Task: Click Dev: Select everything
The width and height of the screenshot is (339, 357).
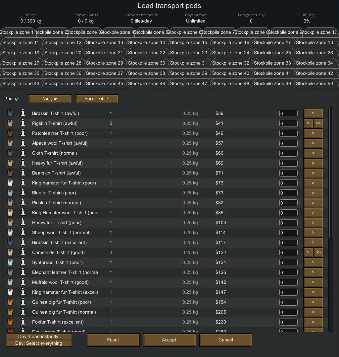Action: point(39,343)
